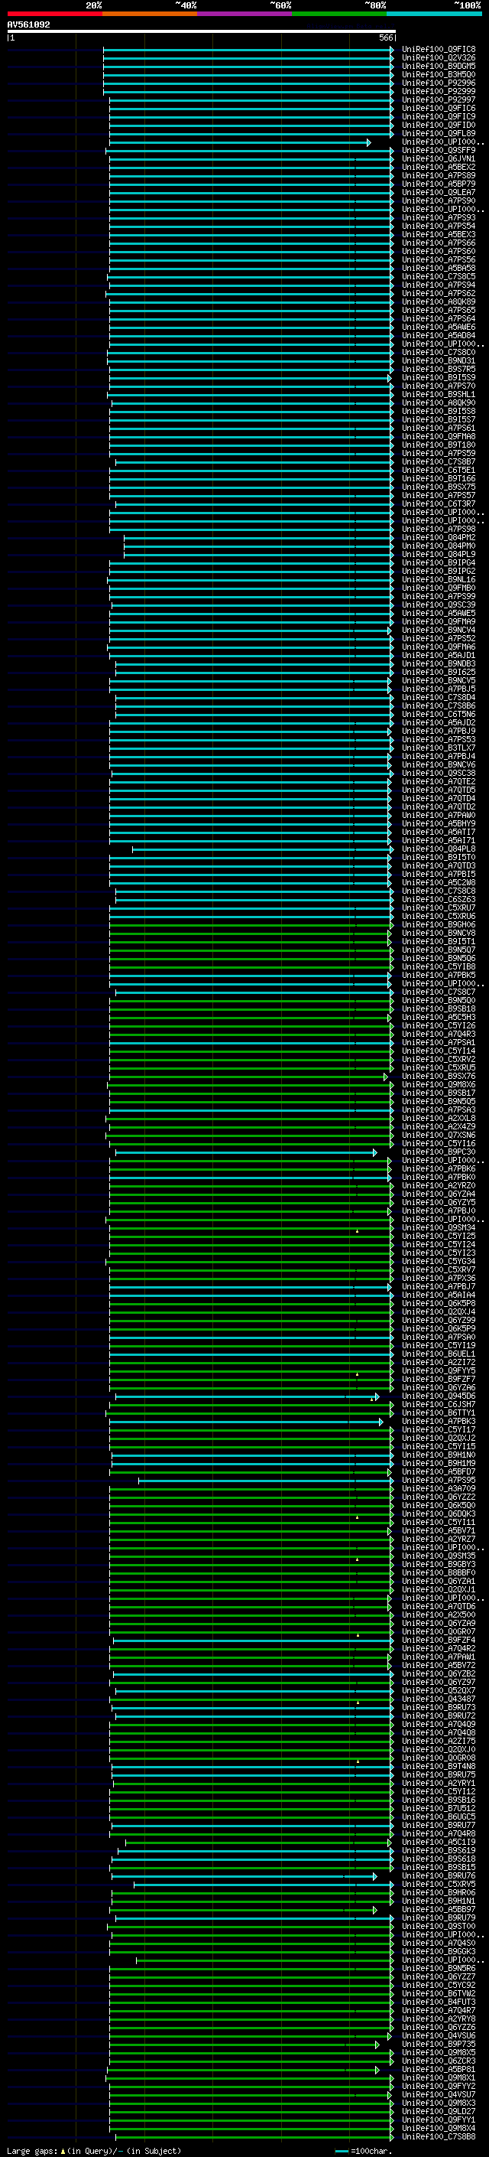Select the label UniRef100_A7PBK6
The width and height of the screenshot is (489, 2157).
click(438, 1169)
